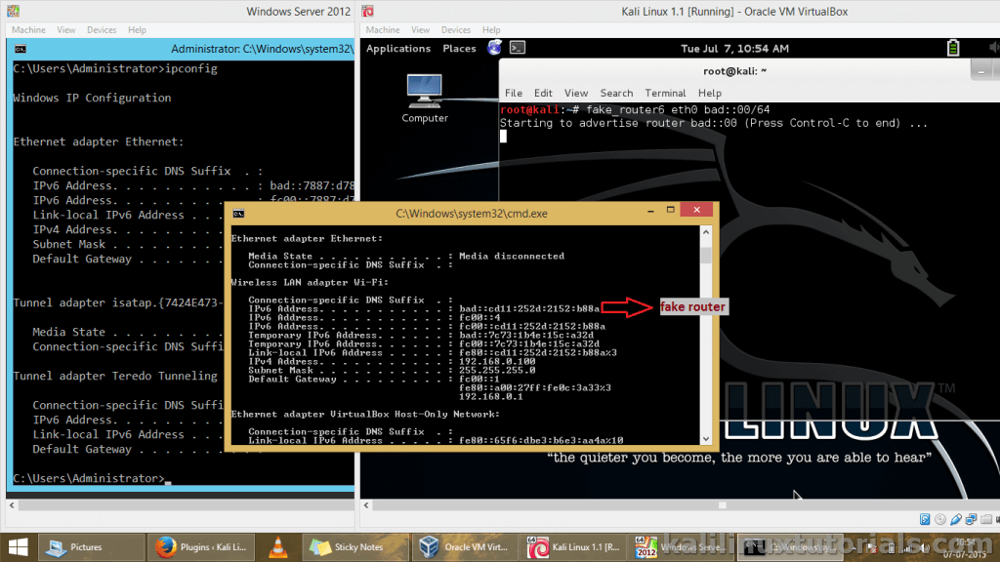Click the optical drive icon in VirtualBox status bar
The image size is (1000, 562).
pos(939,519)
